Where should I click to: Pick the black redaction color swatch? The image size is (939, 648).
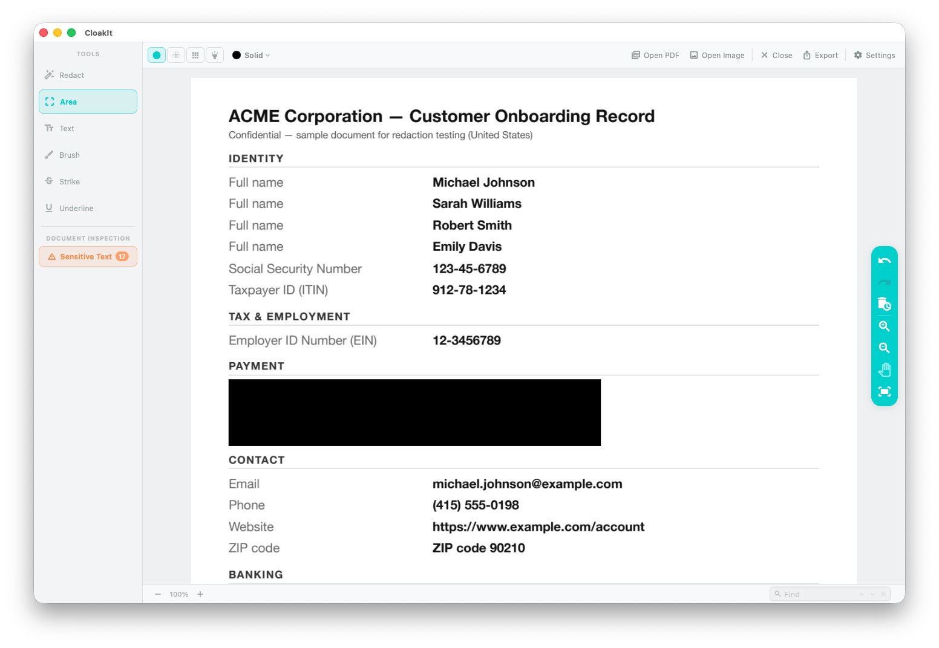(x=237, y=55)
